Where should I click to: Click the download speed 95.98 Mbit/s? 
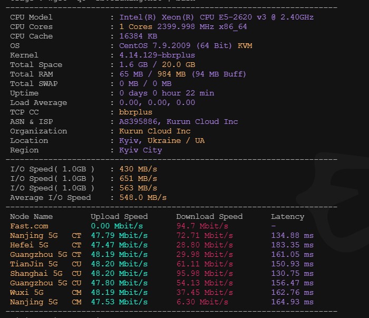[205, 274]
